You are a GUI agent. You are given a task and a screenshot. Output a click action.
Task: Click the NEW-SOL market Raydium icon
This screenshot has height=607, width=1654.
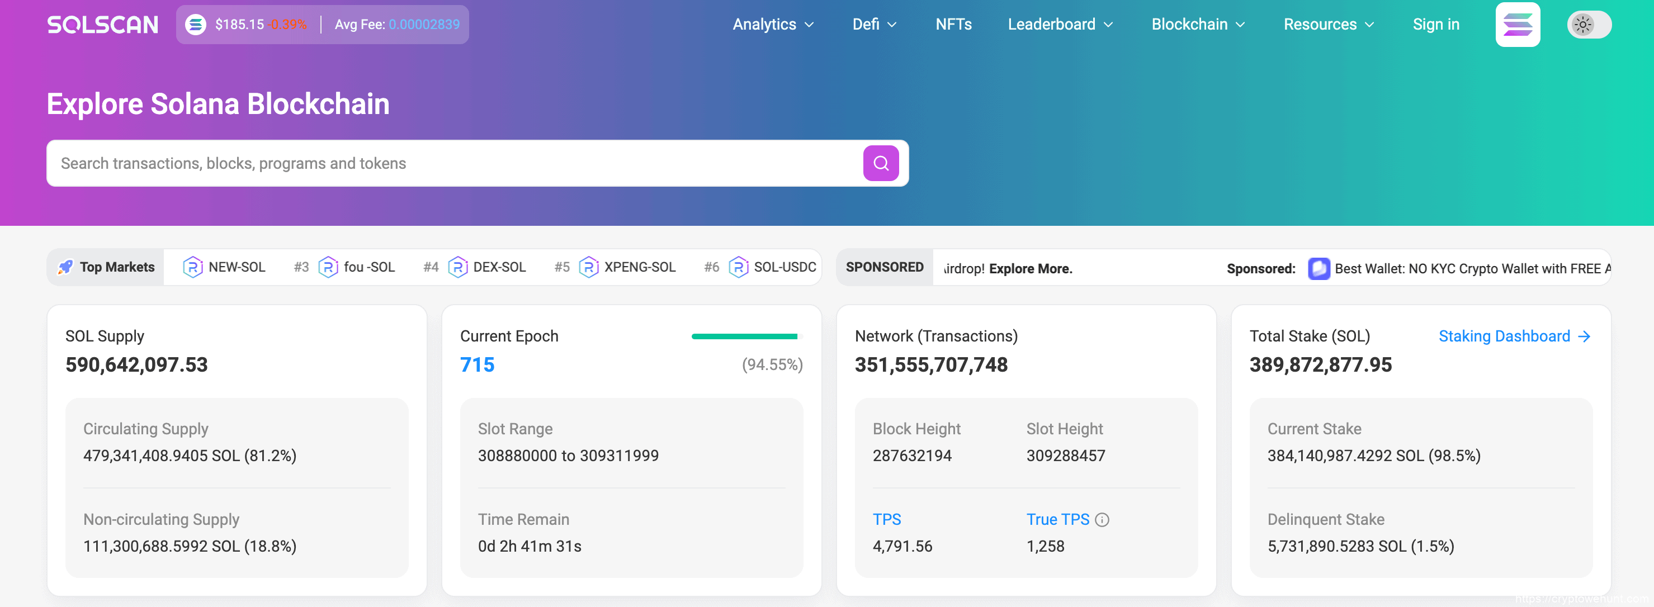pyautogui.click(x=192, y=267)
